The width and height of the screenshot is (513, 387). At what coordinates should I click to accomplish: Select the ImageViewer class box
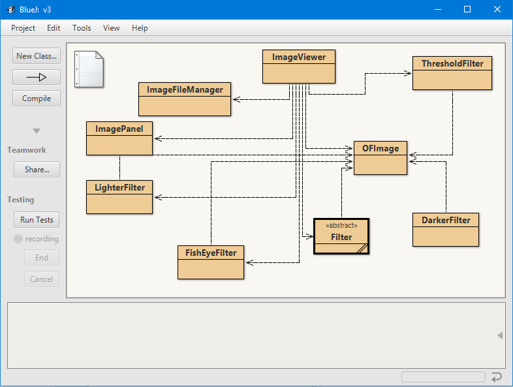tap(299, 67)
